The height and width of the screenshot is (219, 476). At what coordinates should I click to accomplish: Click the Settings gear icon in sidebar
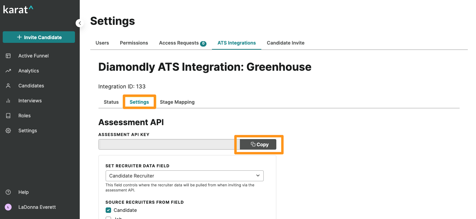point(8,131)
